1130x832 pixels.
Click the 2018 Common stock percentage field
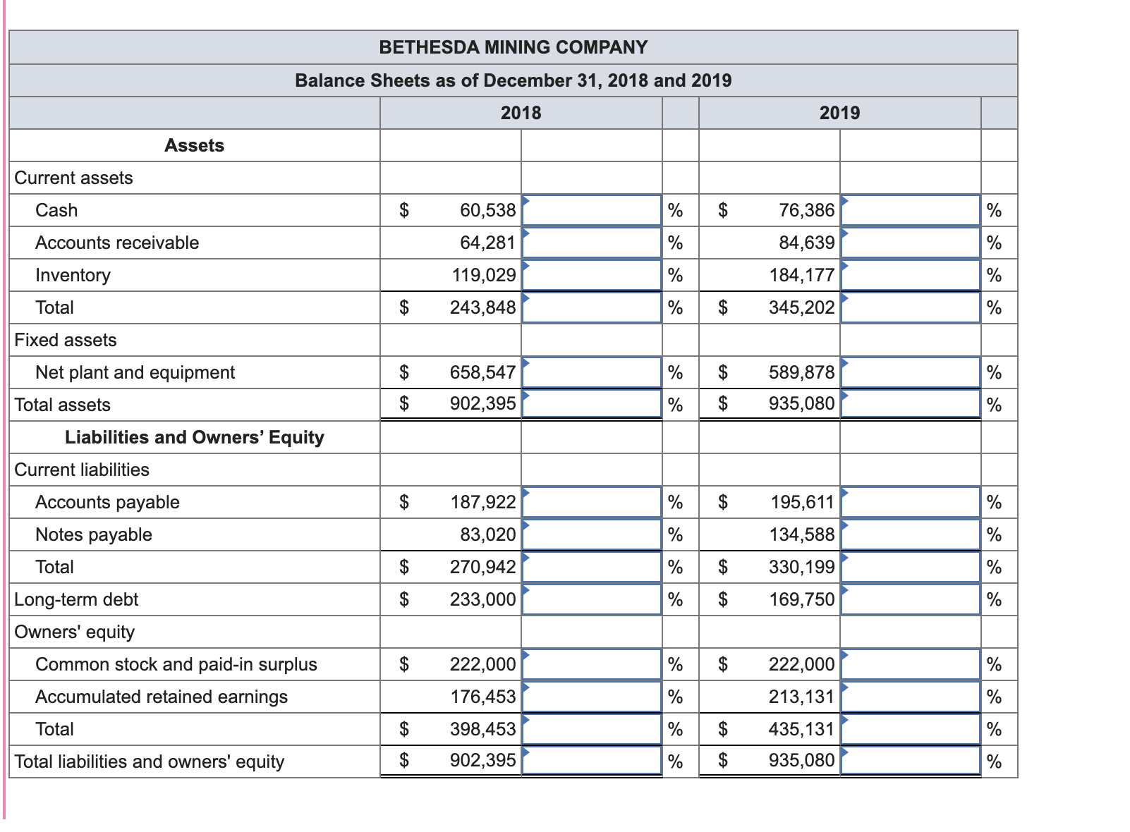pyautogui.click(x=591, y=663)
